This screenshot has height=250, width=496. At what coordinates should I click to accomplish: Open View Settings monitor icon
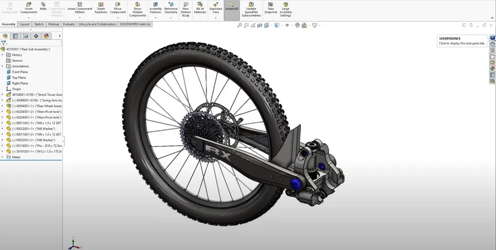[315, 25]
